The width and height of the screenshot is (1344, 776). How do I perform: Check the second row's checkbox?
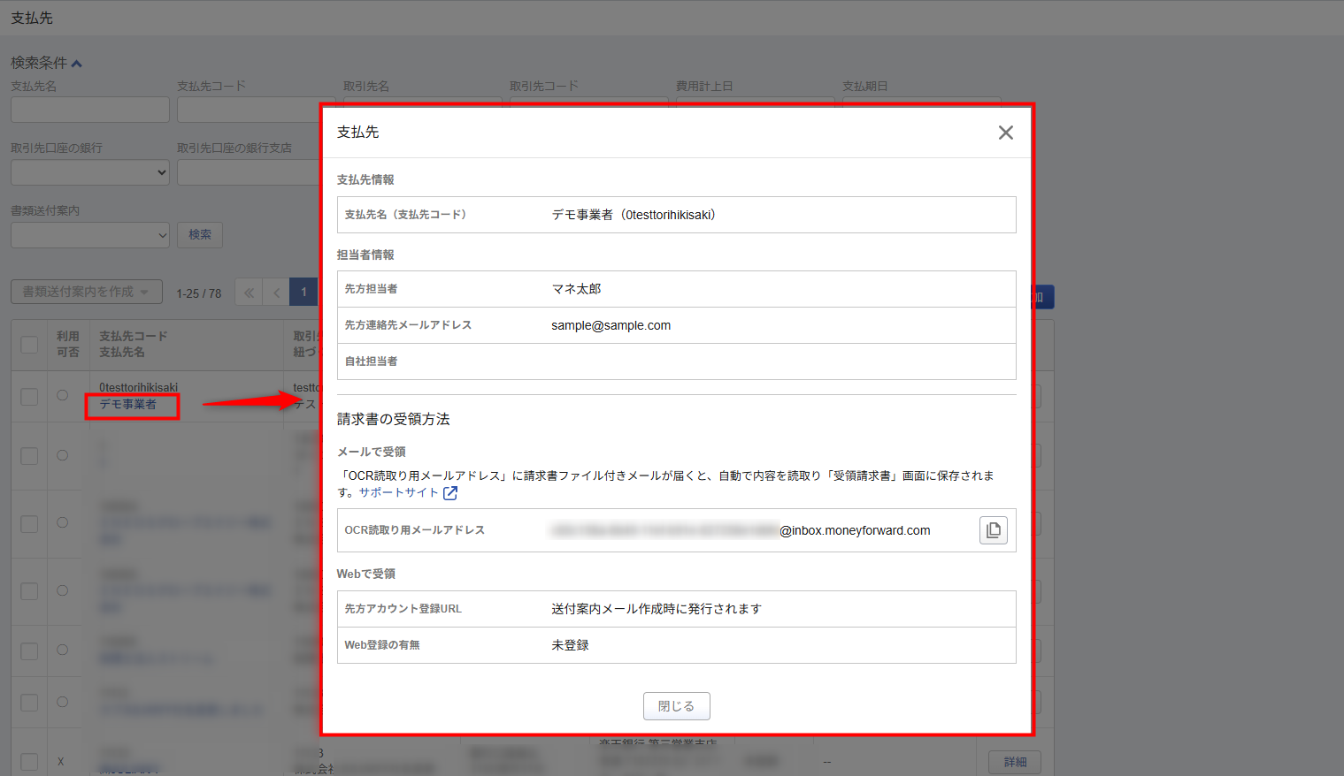tap(29, 456)
